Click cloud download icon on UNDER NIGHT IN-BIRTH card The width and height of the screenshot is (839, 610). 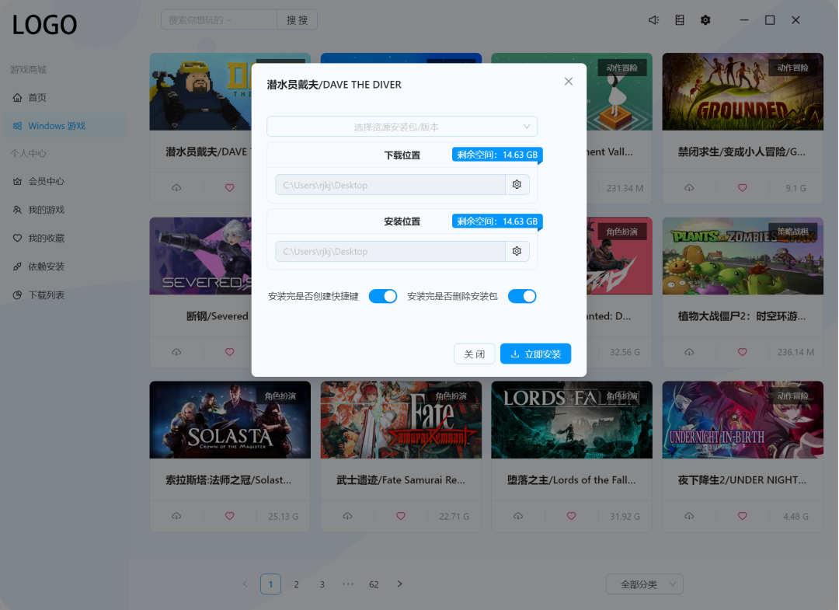point(689,516)
